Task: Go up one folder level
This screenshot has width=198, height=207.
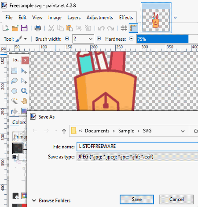Action: tap(64, 131)
